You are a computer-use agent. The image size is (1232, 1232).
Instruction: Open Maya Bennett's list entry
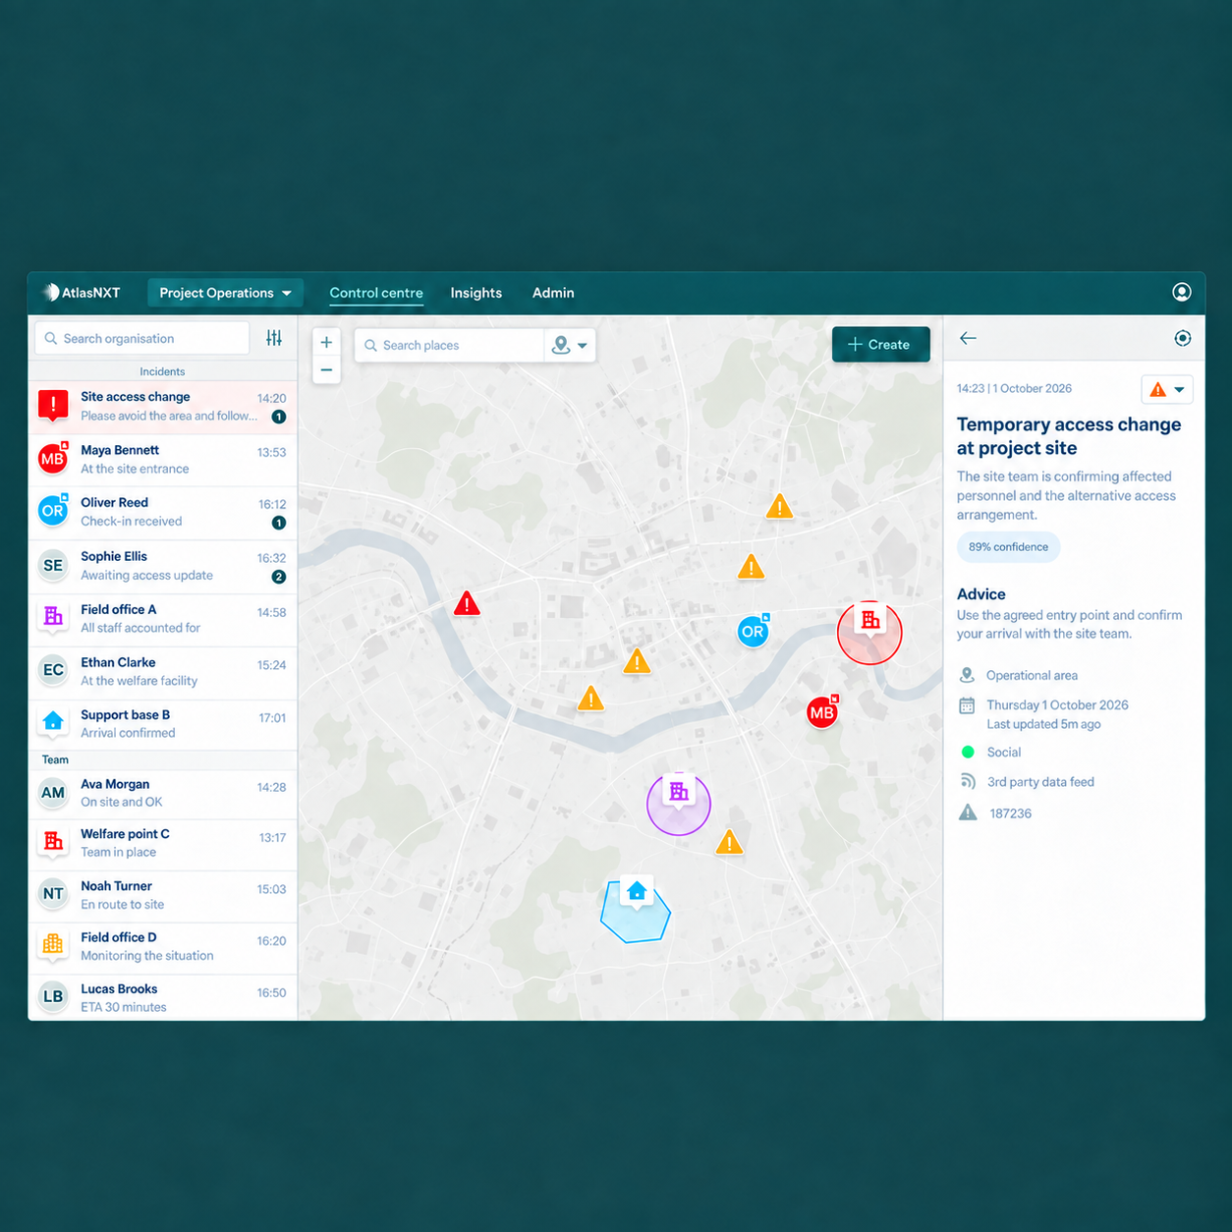pos(162,460)
